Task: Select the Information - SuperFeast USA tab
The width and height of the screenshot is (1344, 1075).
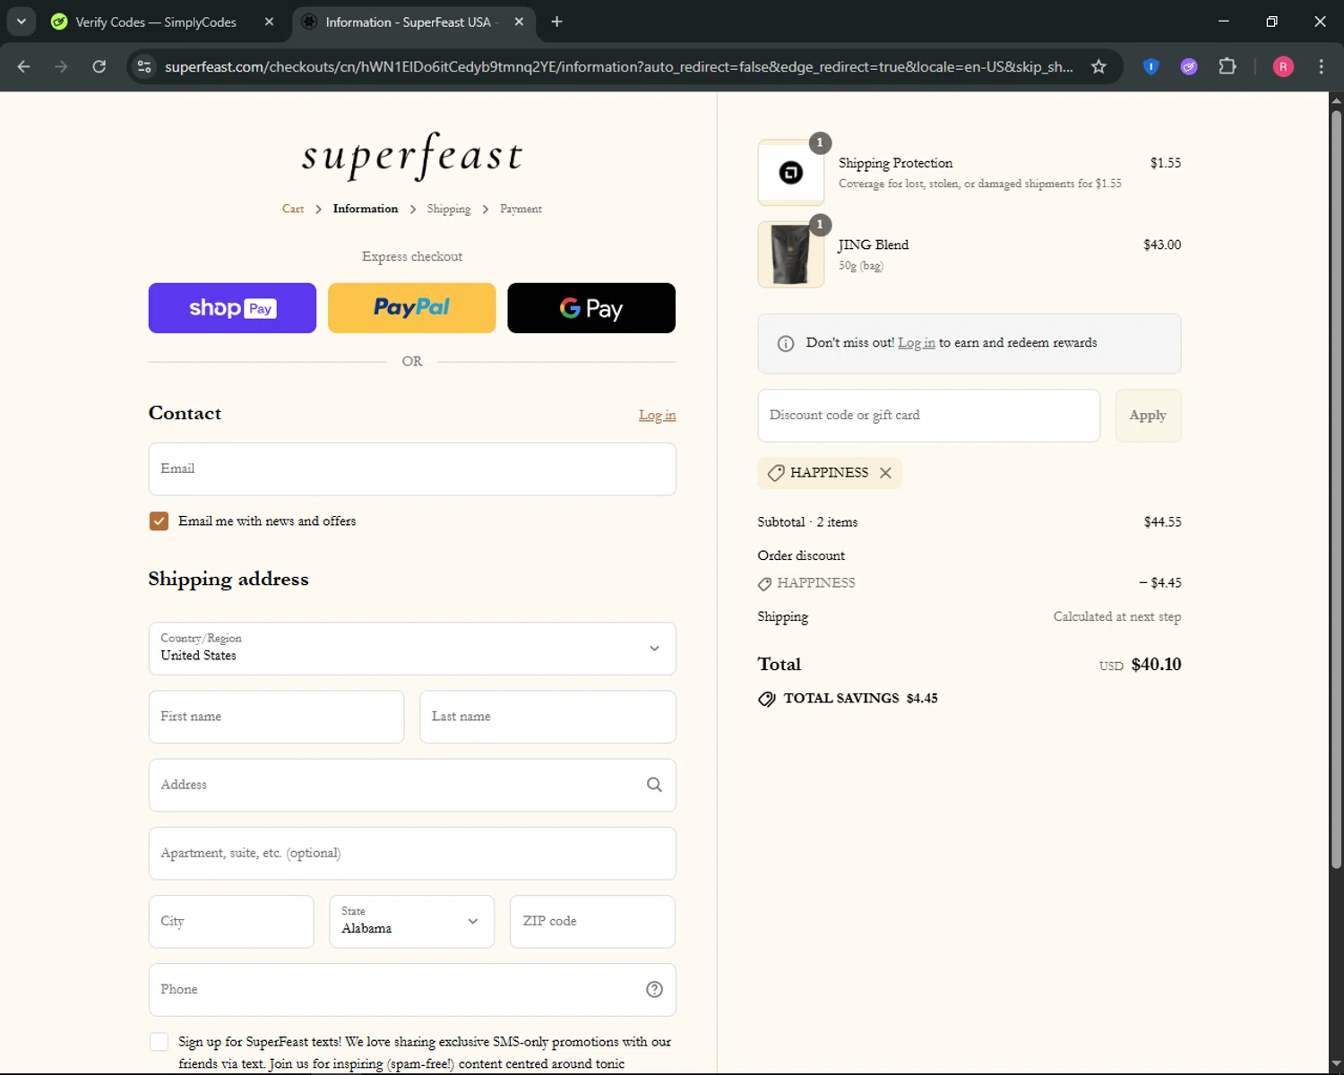Action: (x=408, y=21)
